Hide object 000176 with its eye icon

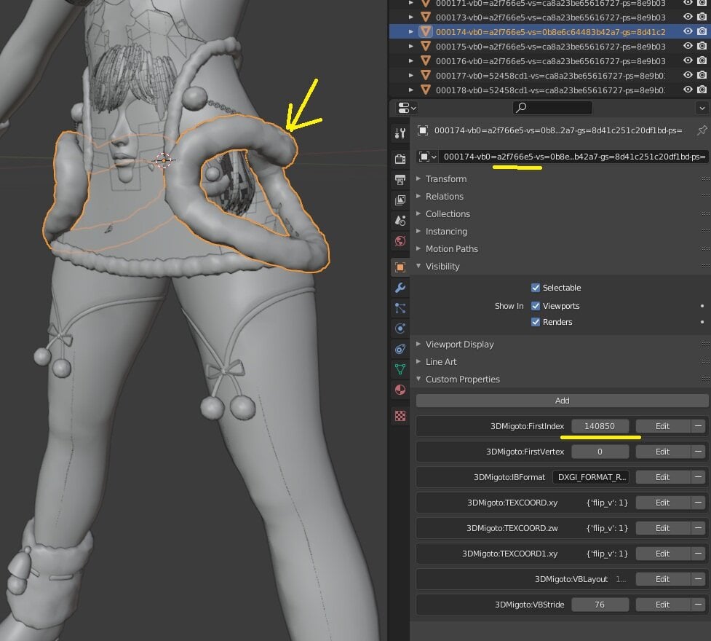click(x=688, y=60)
